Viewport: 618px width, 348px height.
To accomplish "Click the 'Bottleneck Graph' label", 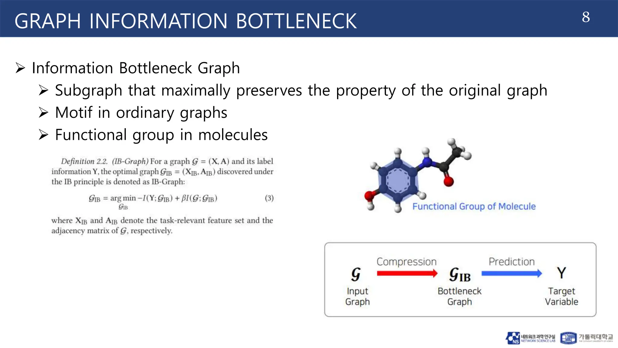I will 459,296.
